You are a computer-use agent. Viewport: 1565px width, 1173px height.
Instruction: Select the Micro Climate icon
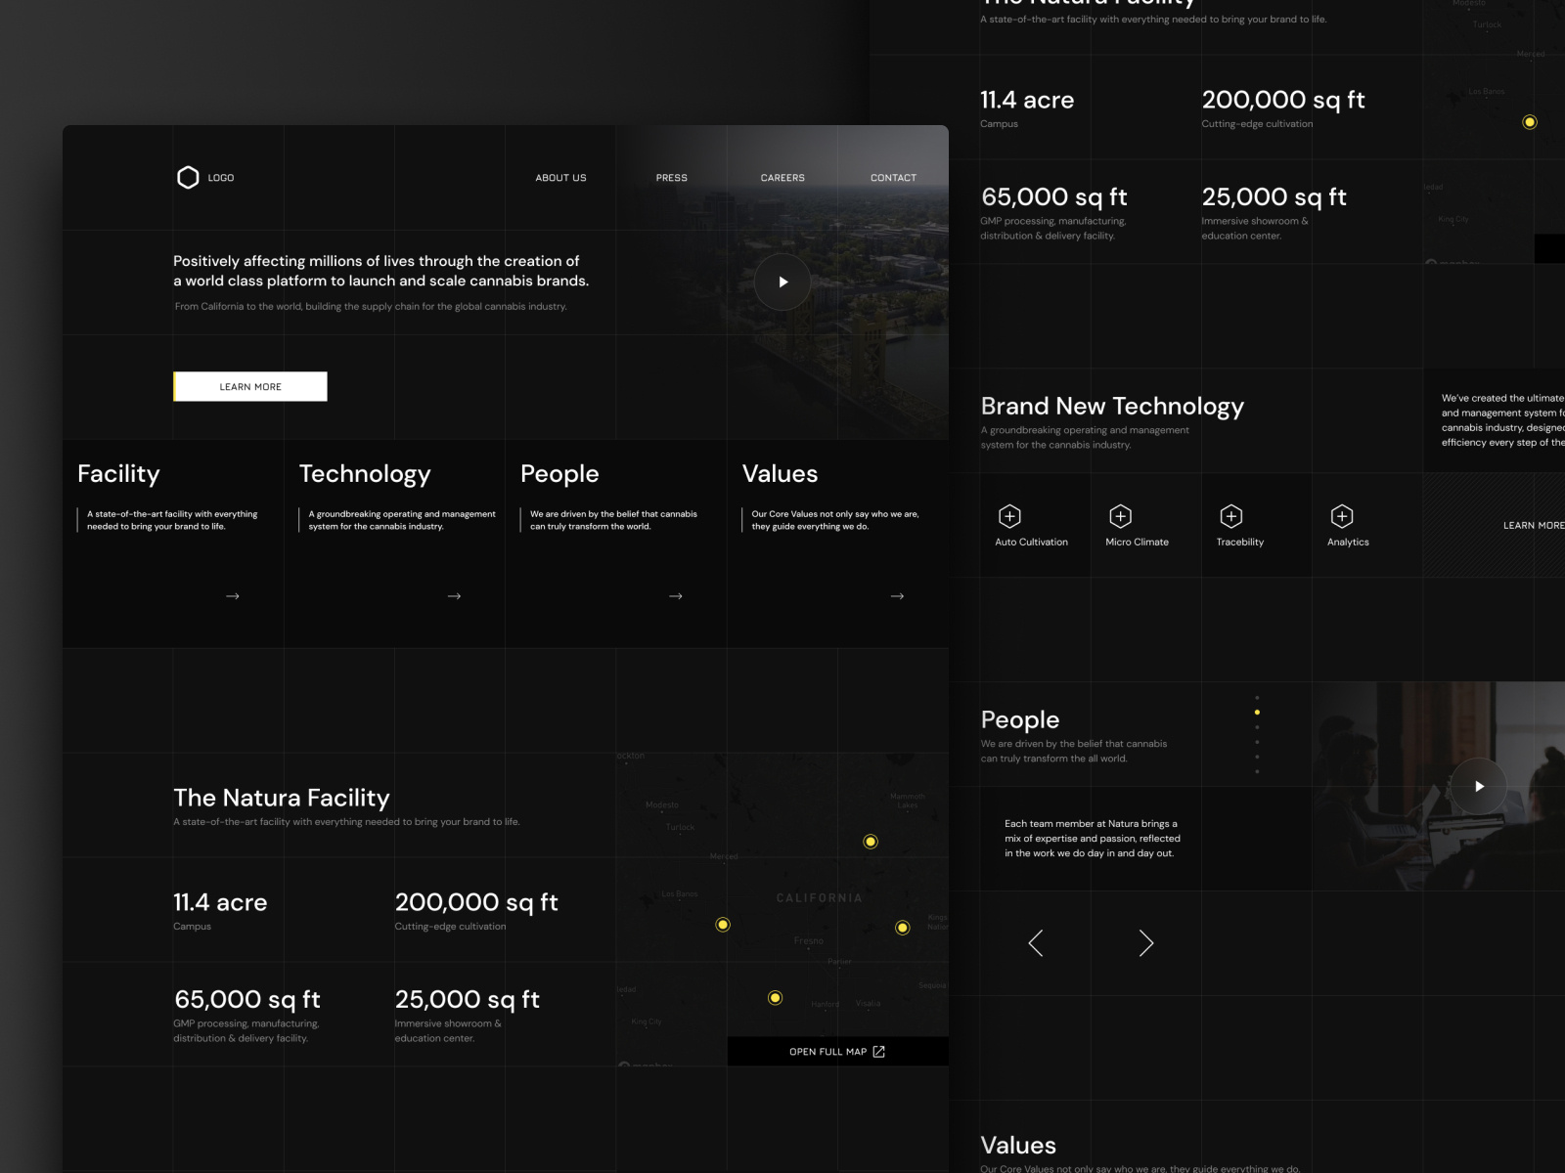pyautogui.click(x=1119, y=514)
